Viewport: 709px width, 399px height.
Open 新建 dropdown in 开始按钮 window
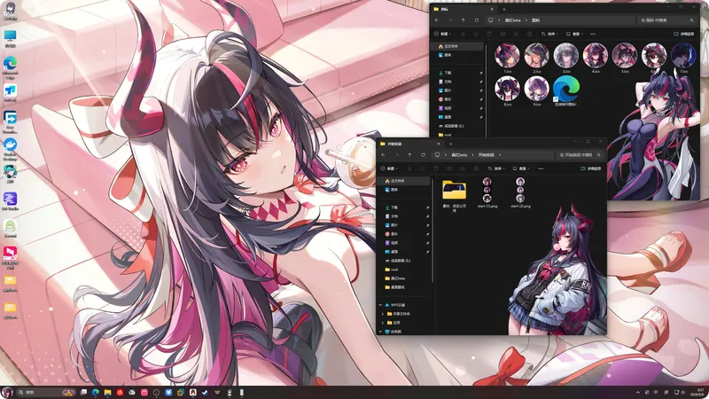pyautogui.click(x=390, y=168)
